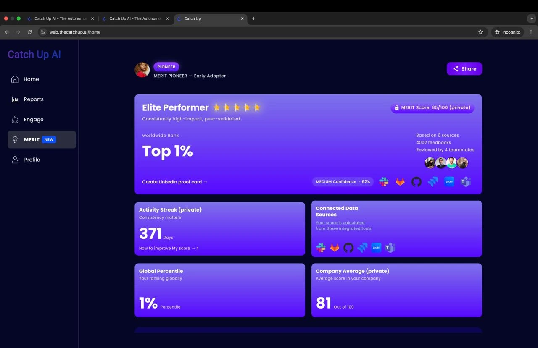Reload the page using the refresh icon
This screenshot has width=538, height=348.
point(29,32)
